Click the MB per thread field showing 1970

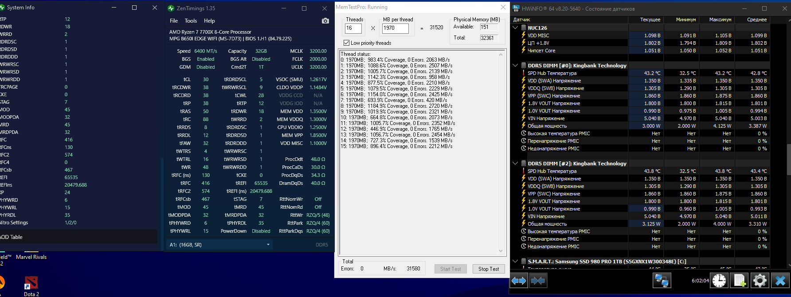coord(395,28)
